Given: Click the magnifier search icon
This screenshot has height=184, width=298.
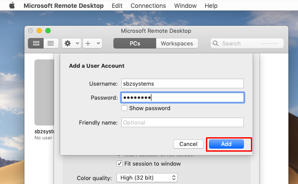Looking at the screenshot, I should coord(216,43).
